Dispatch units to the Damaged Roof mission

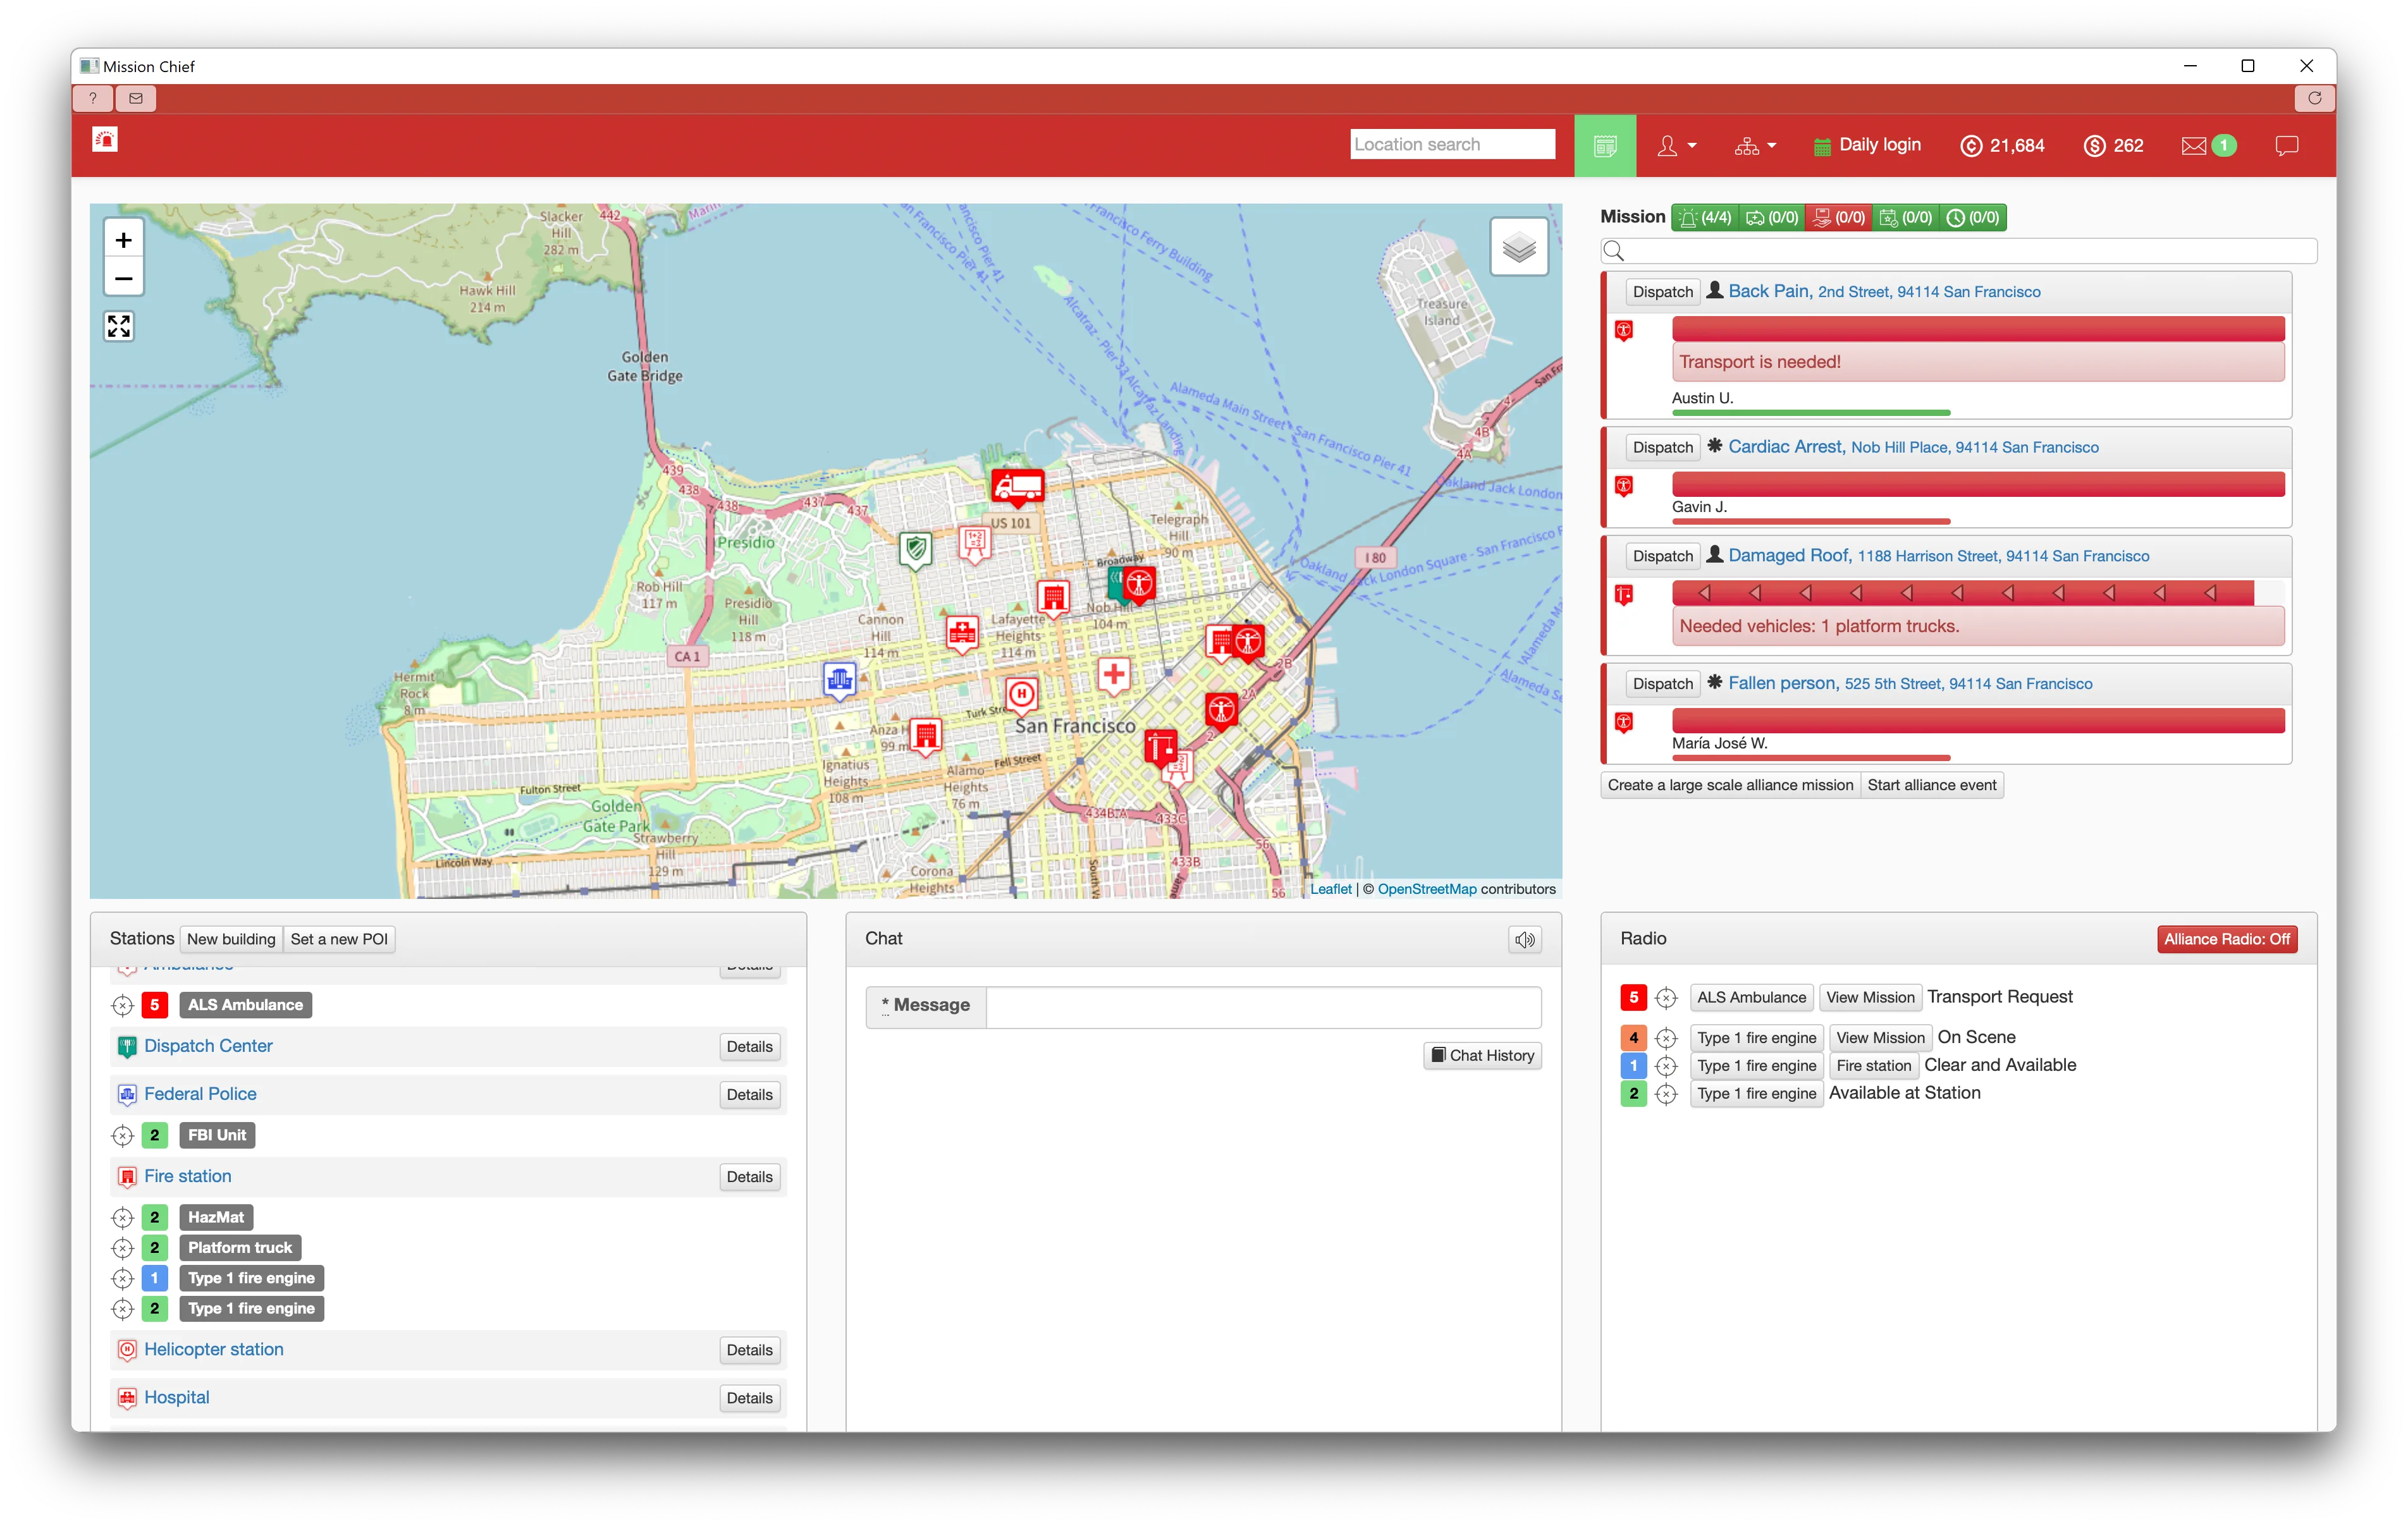(1662, 556)
